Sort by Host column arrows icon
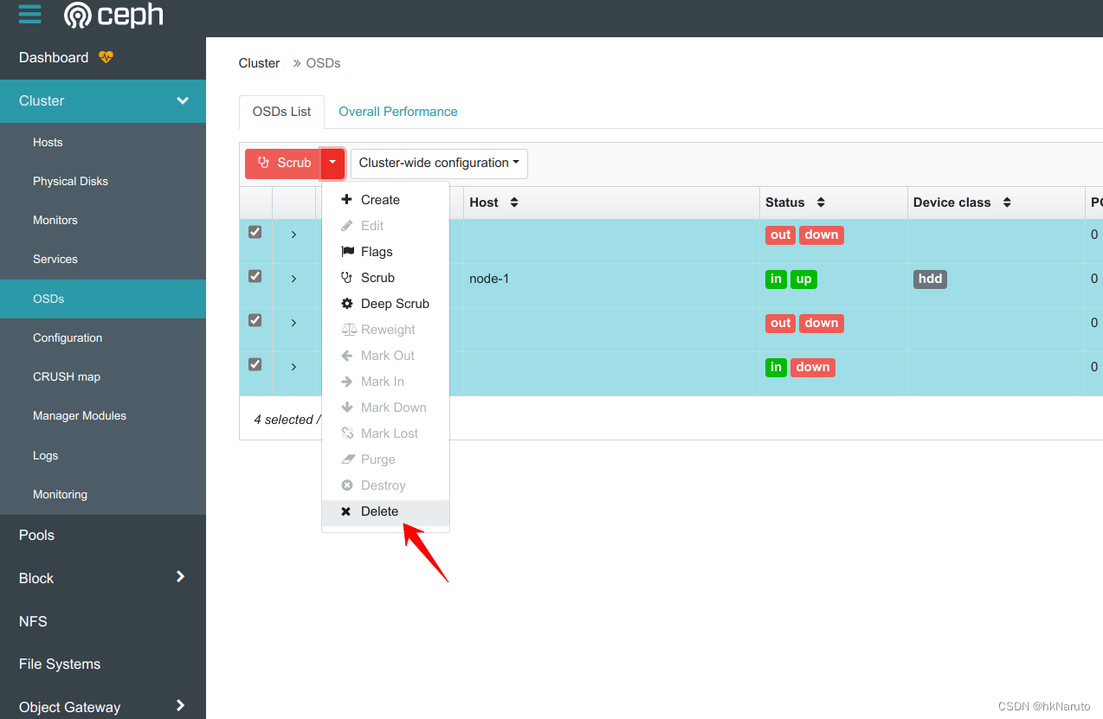1103x719 pixels. click(x=514, y=202)
